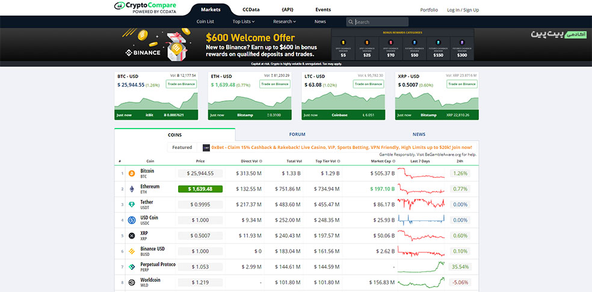Select the {API} tab
Viewport: 592px width, 292px height.
288,10
